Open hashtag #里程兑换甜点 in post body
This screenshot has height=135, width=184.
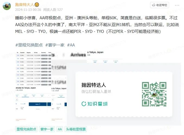(x=29, y=45)
